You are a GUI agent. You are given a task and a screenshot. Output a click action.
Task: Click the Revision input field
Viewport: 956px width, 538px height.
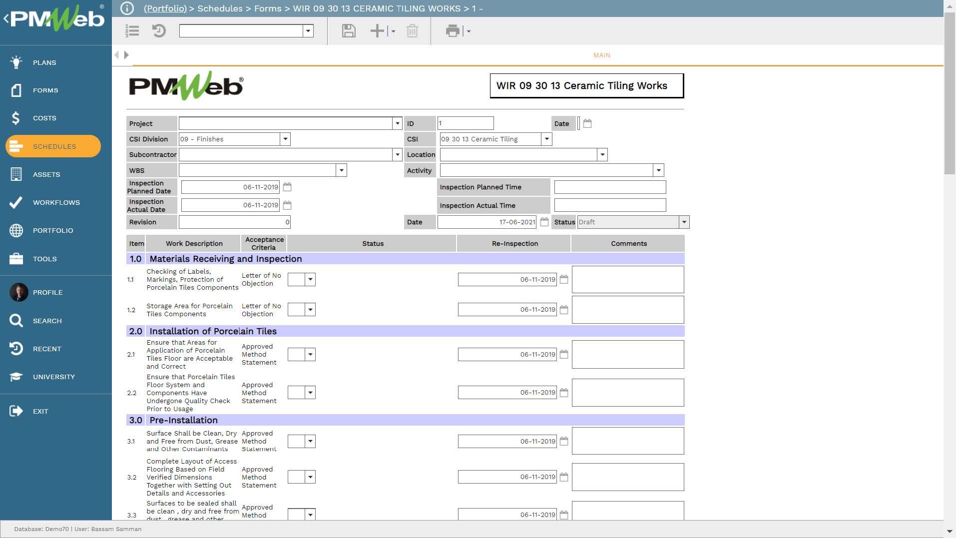pos(234,222)
